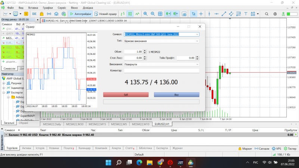Image resolution: width=299 pixels, height=168 pixels.
Task: Open Microsoft Edge from the taskbar
Action: tap(139, 162)
